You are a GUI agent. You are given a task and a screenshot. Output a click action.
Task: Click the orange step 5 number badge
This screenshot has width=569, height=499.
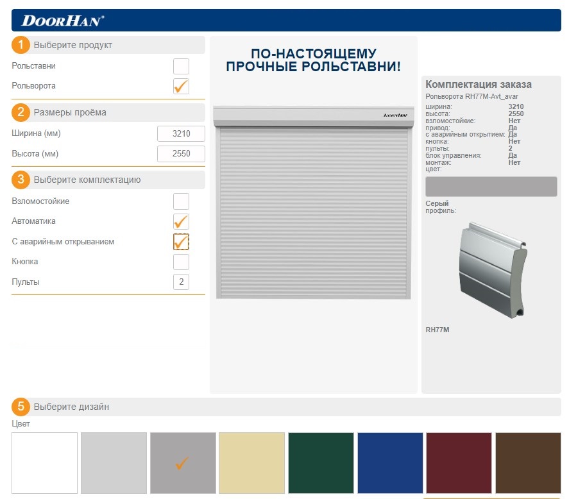coord(21,407)
